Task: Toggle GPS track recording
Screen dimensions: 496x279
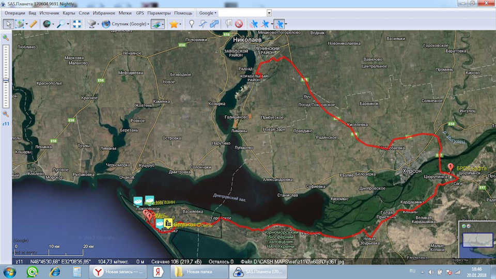Action: pyautogui.click(x=265, y=24)
